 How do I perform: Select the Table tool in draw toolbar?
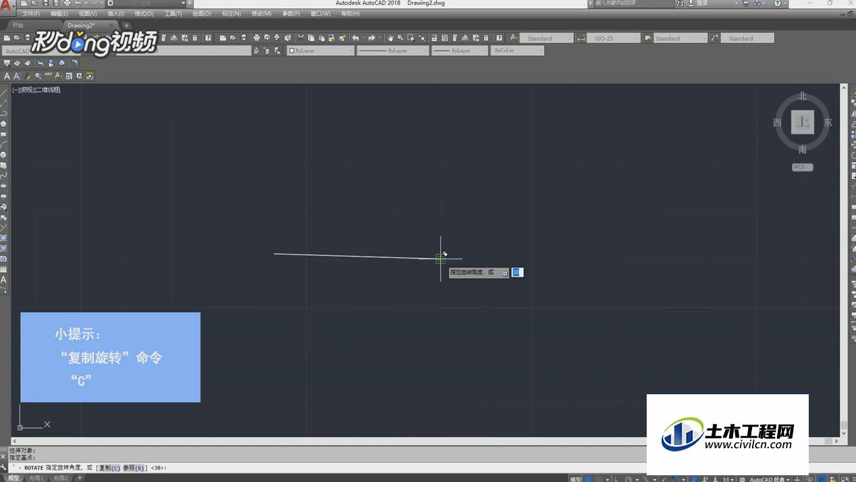[x=4, y=269]
